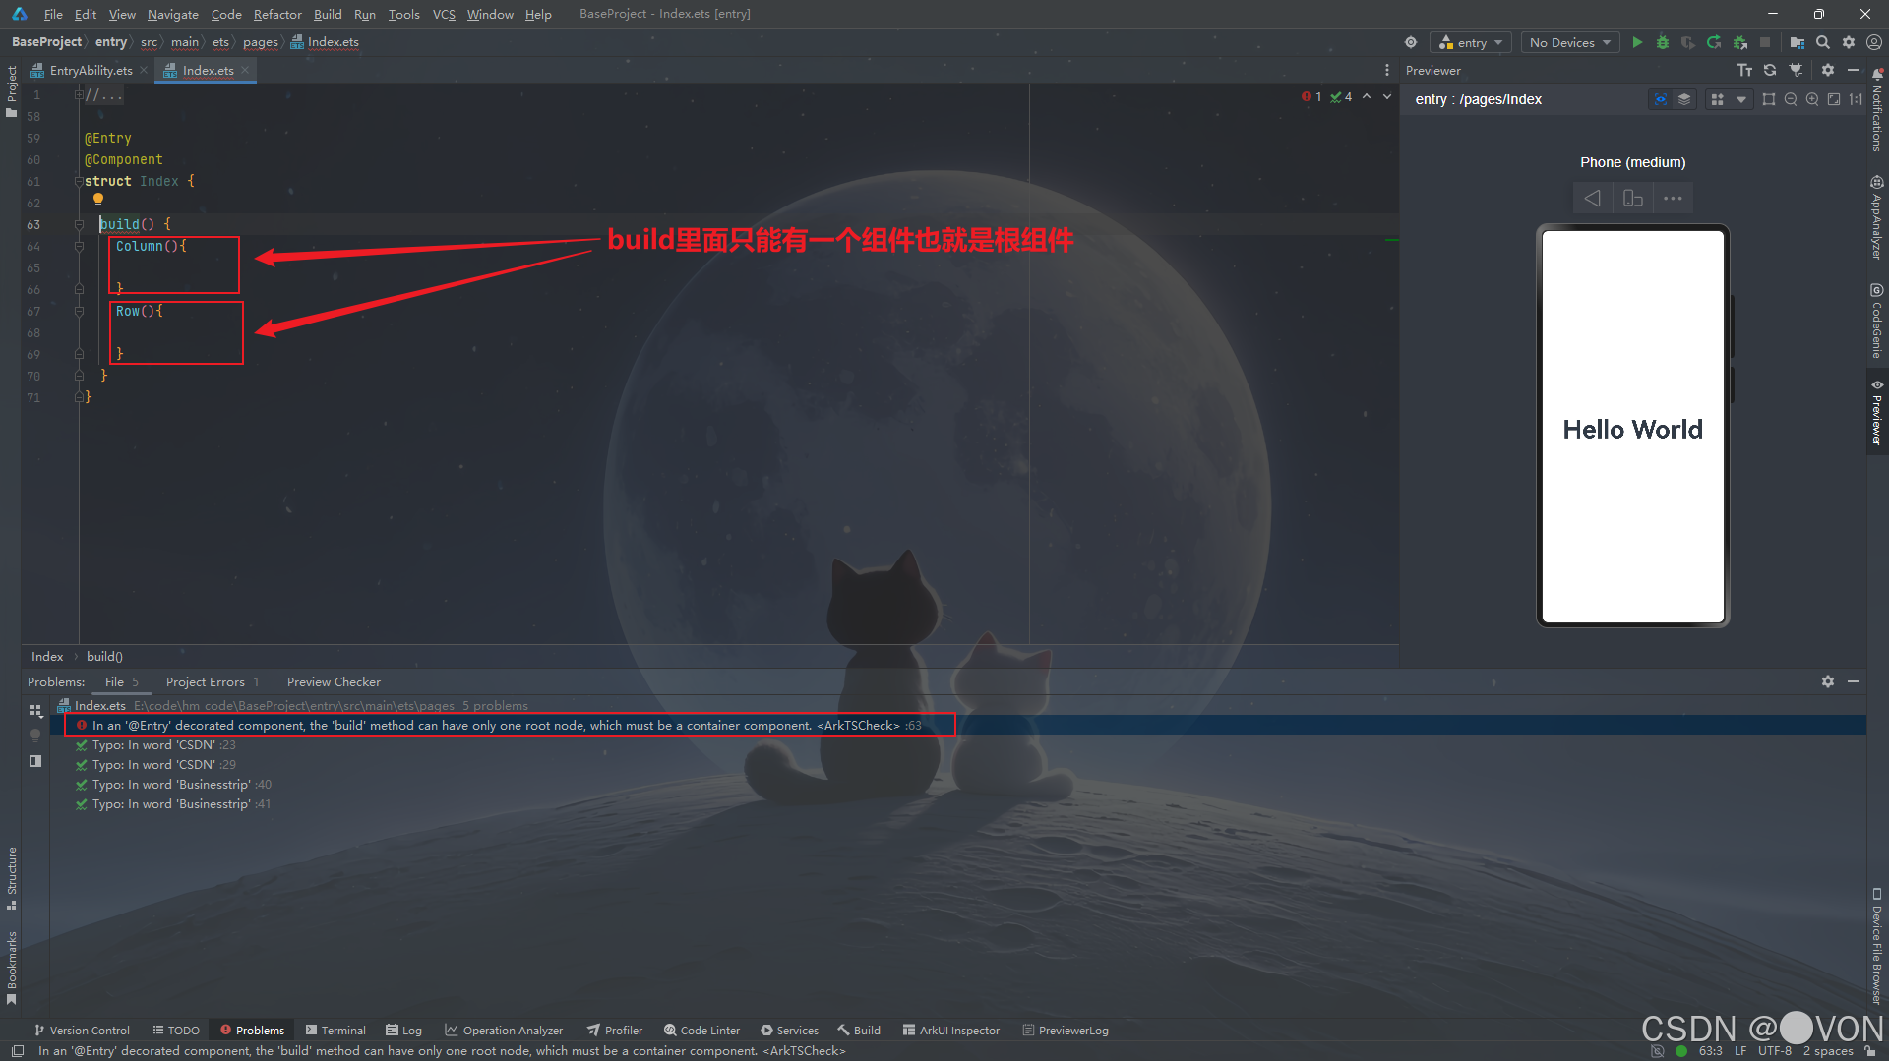The width and height of the screenshot is (1889, 1061).
Task: Toggle the Previewer tool window on right edge
Action: (1877, 413)
